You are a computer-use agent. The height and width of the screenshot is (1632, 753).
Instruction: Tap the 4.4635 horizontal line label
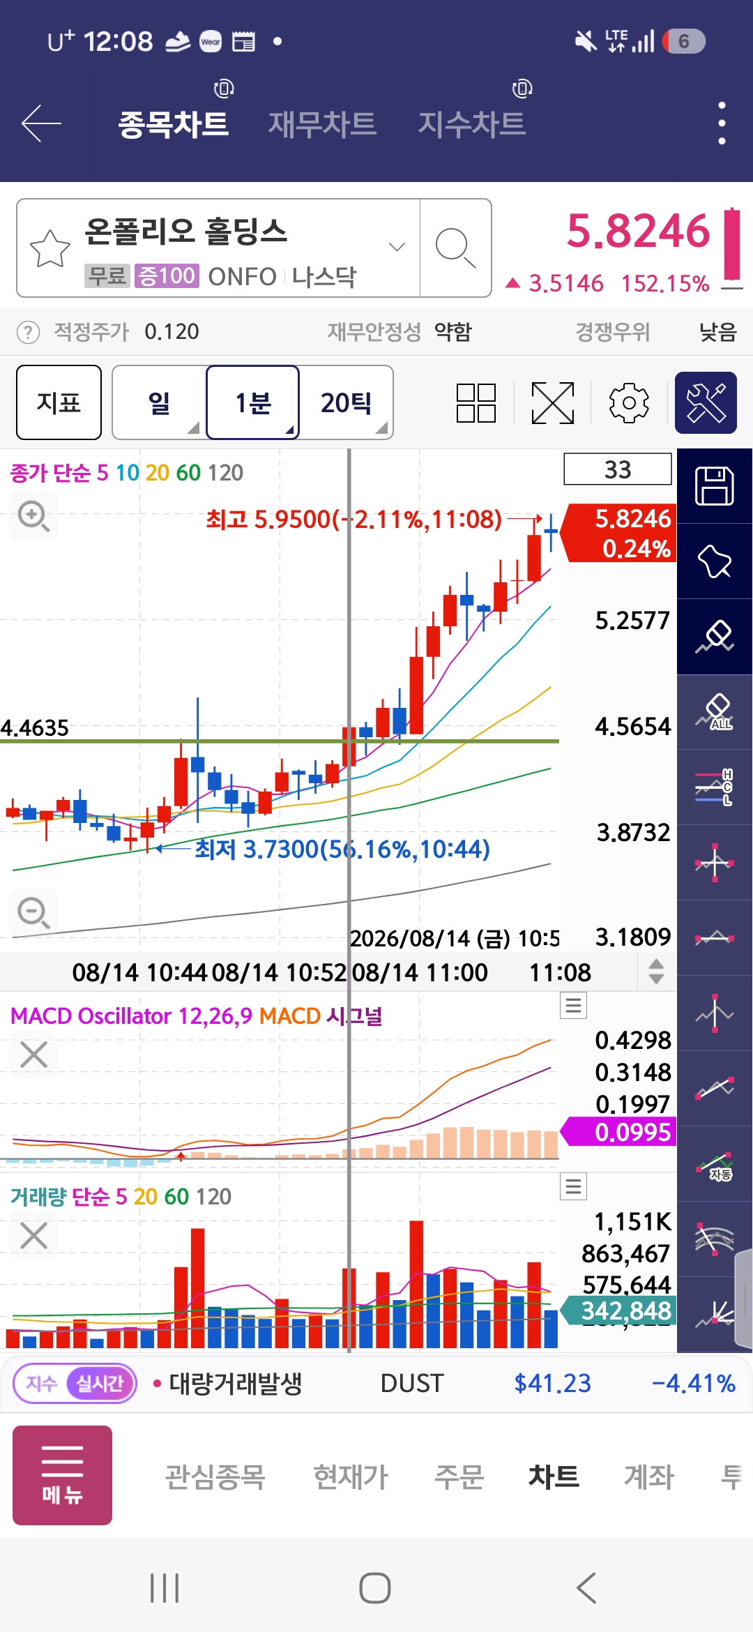pos(35,728)
